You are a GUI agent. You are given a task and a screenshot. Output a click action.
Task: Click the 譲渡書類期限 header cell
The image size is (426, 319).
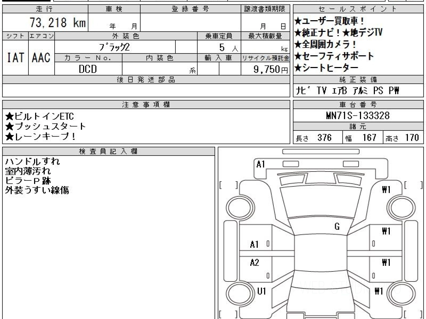pyautogui.click(x=265, y=9)
